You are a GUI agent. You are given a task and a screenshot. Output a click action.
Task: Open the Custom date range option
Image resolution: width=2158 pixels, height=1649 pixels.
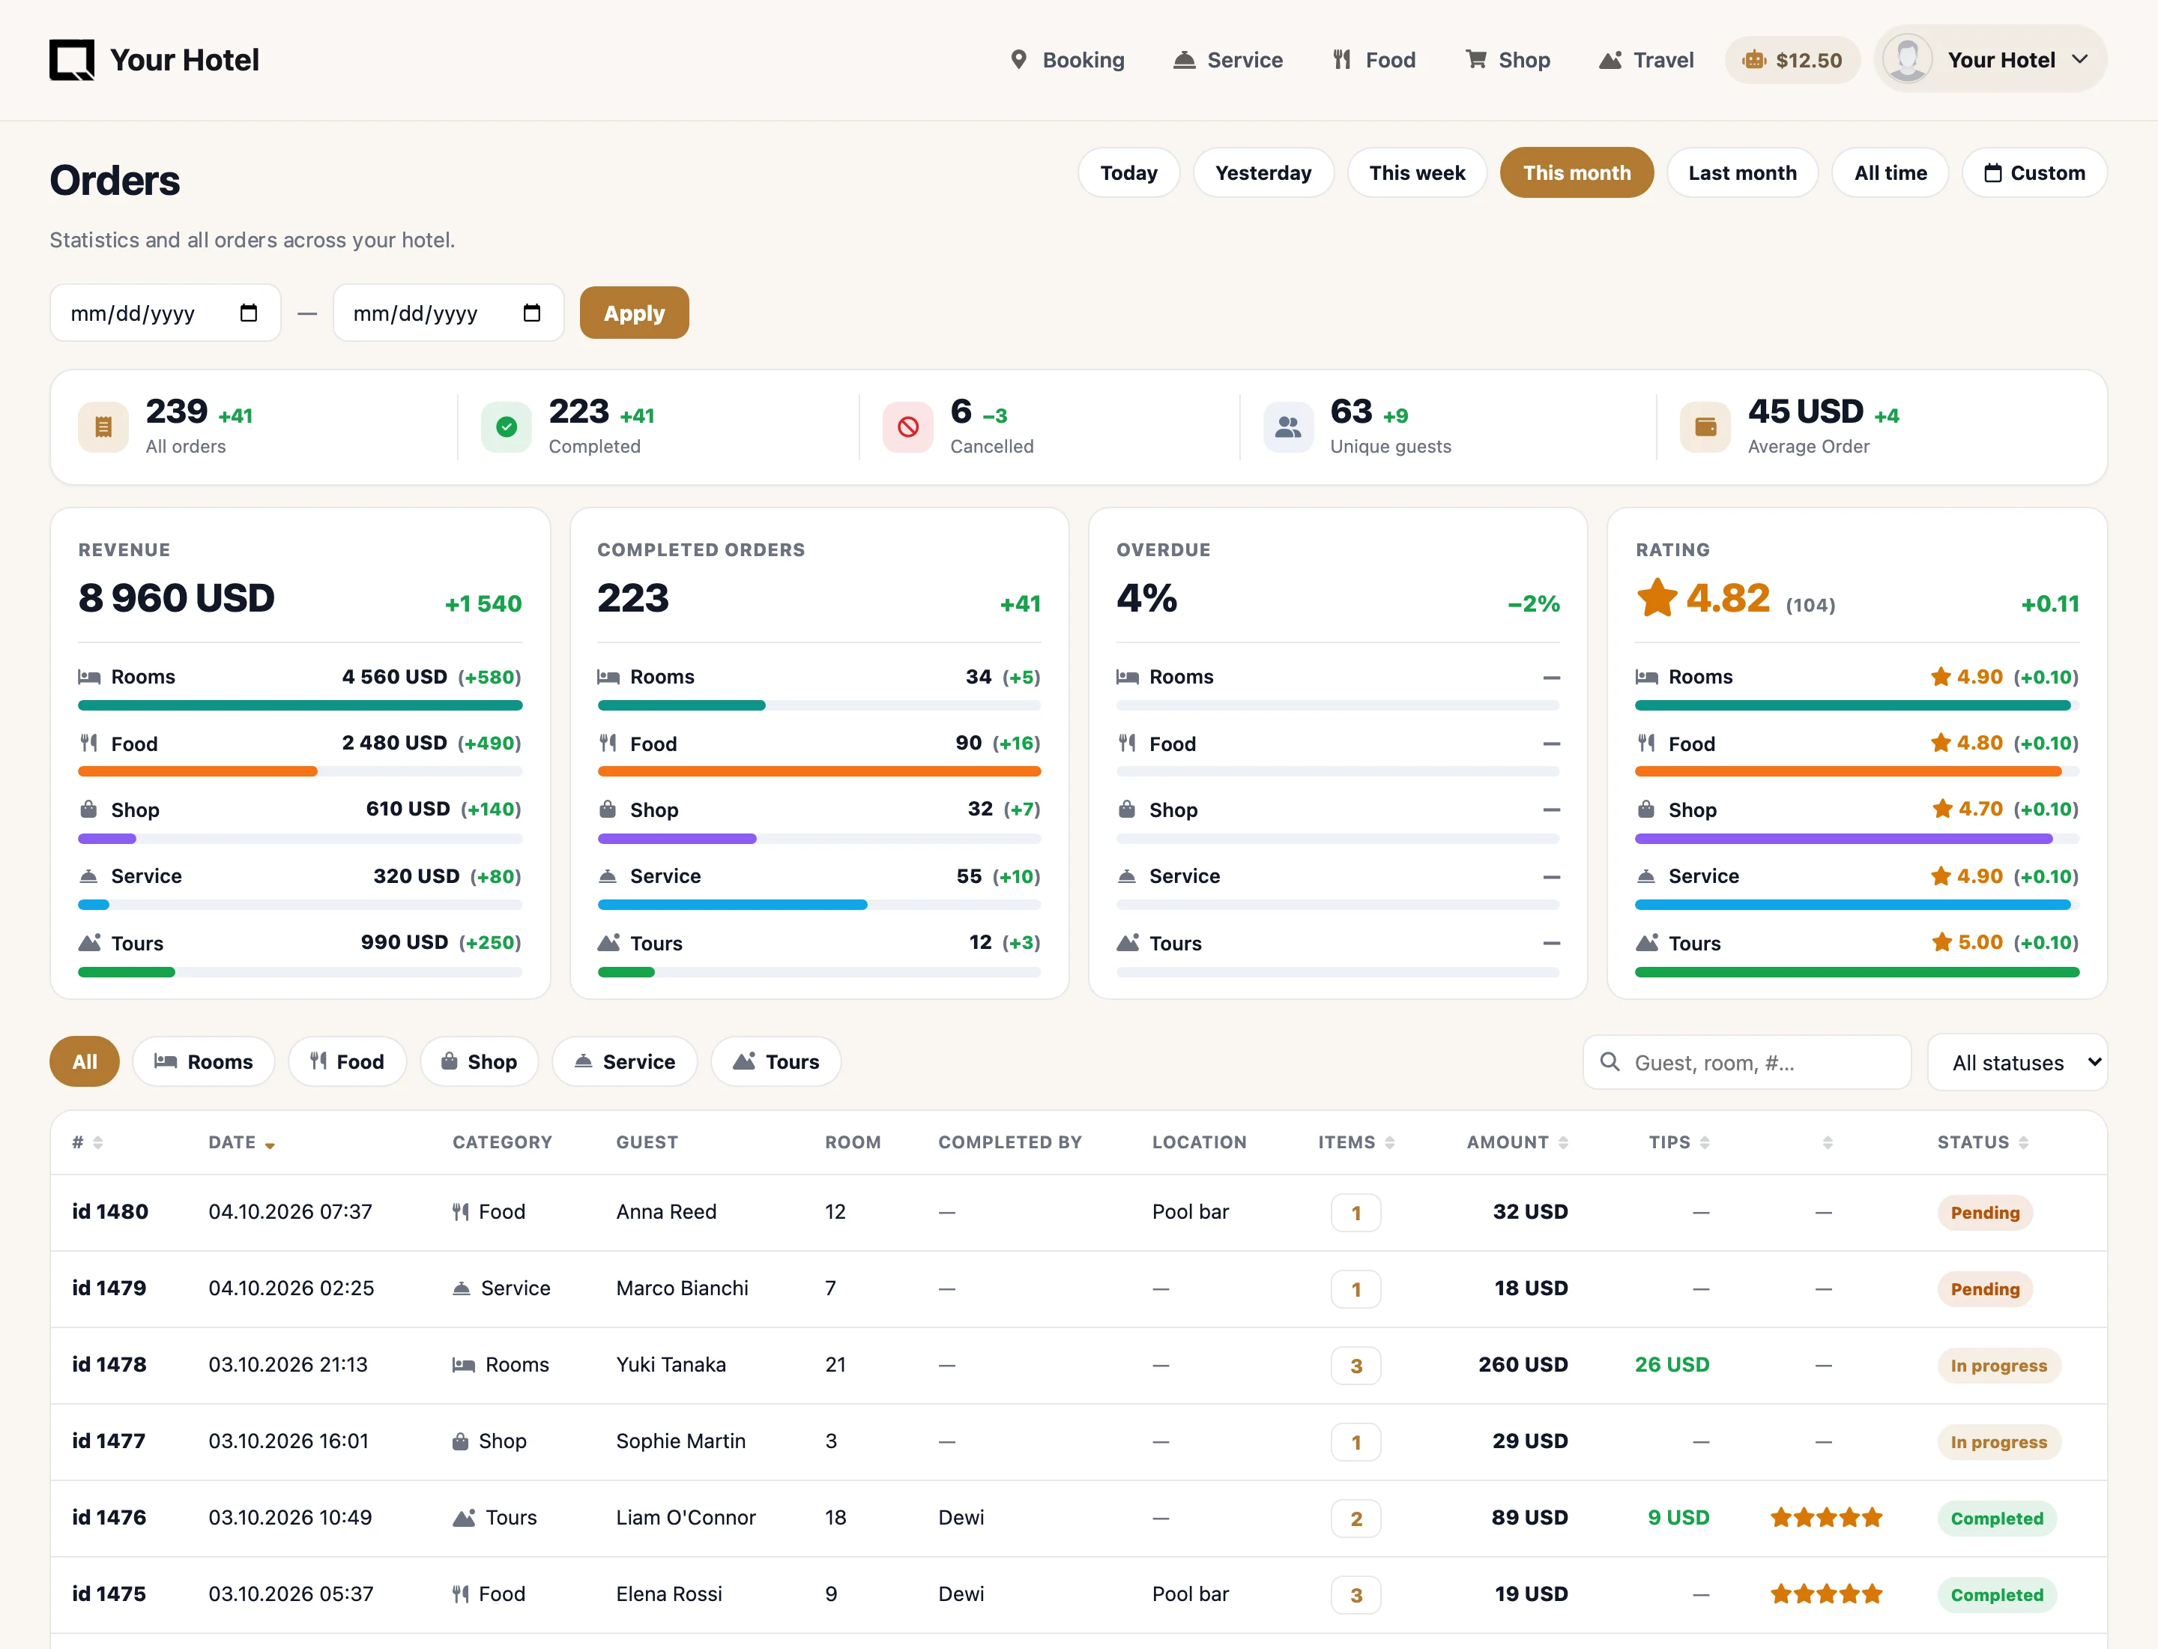2034,172
